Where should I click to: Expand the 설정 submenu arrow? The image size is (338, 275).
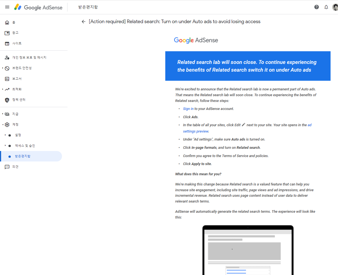pyautogui.click(x=5, y=135)
